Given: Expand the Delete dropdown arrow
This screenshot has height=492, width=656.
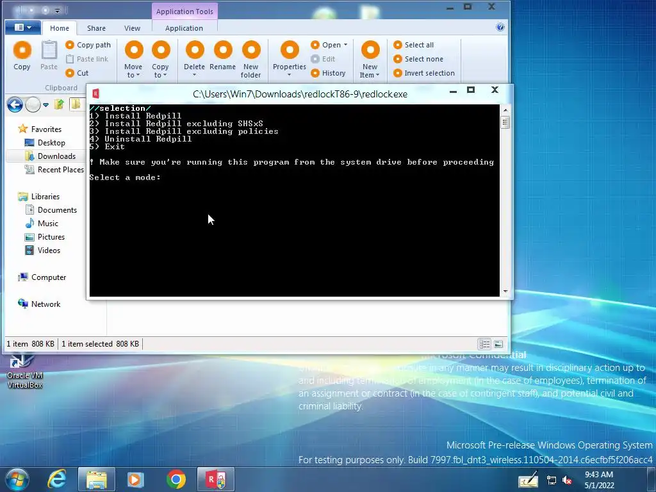Looking at the screenshot, I should [x=194, y=76].
